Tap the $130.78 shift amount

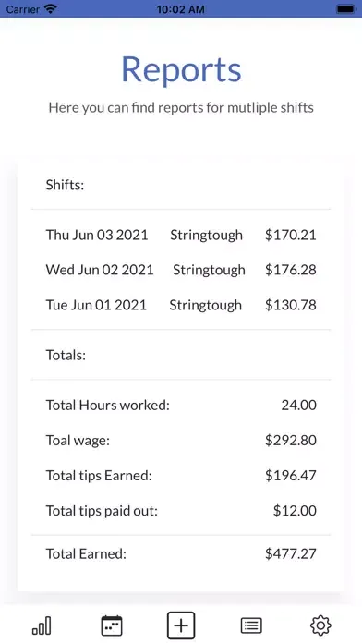pos(291,305)
